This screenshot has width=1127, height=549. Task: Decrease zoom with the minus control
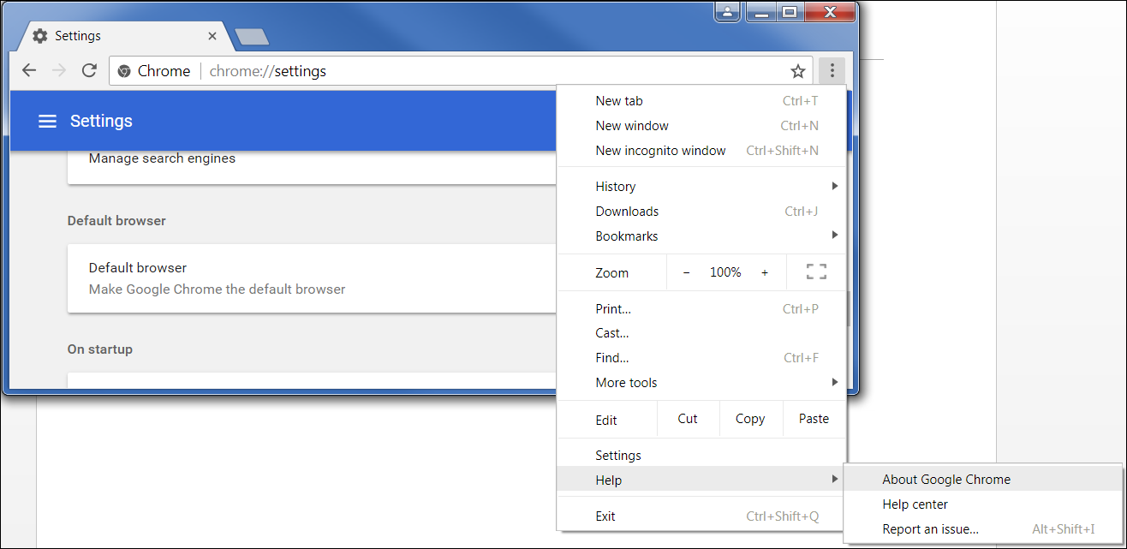click(686, 272)
